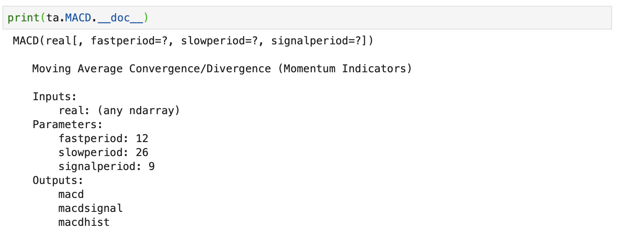Click the 'macdsignal' output name
617x239 pixels.
(x=91, y=208)
